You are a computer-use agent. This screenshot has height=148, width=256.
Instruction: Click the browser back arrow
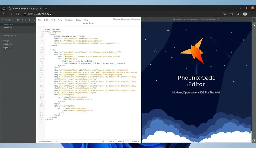click(4, 14)
